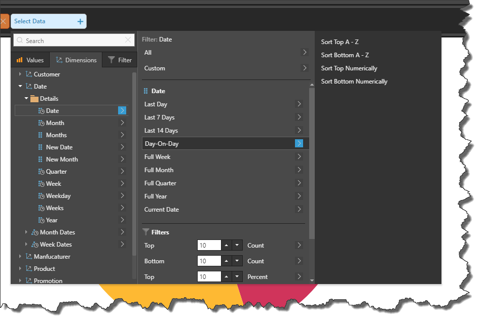Open the dropdown for first Top filter count

tap(237, 246)
